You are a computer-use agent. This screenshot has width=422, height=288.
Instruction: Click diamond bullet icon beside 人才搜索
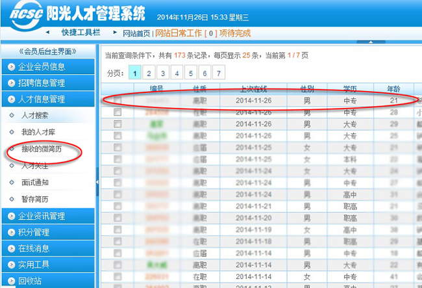click(11, 116)
